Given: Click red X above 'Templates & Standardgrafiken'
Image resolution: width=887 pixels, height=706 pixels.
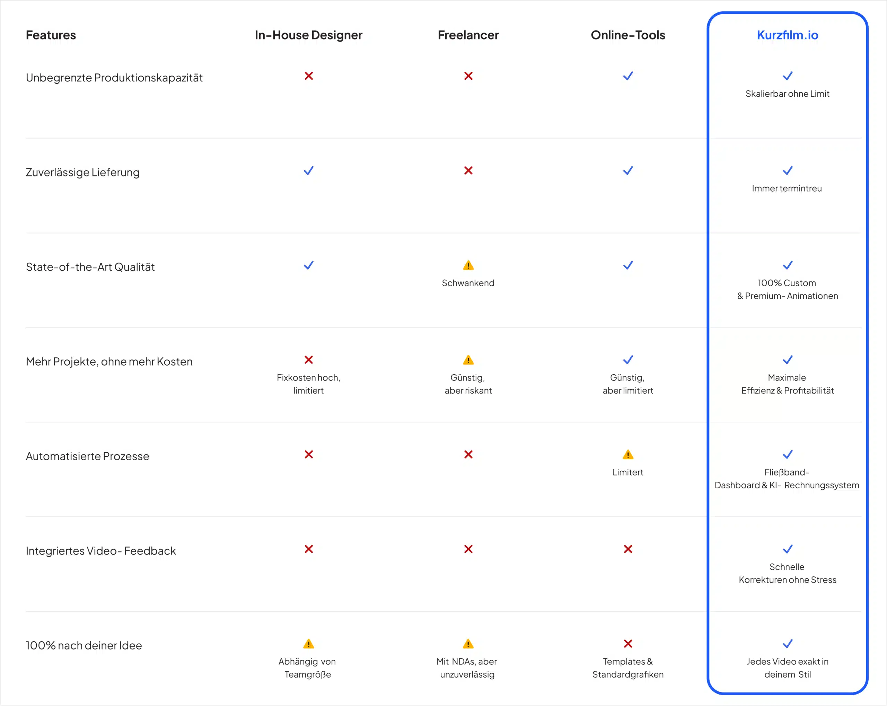Looking at the screenshot, I should (628, 644).
